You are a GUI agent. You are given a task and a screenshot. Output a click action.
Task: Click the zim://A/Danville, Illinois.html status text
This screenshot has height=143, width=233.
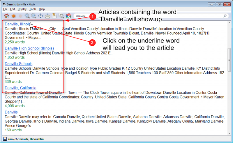point(26,139)
